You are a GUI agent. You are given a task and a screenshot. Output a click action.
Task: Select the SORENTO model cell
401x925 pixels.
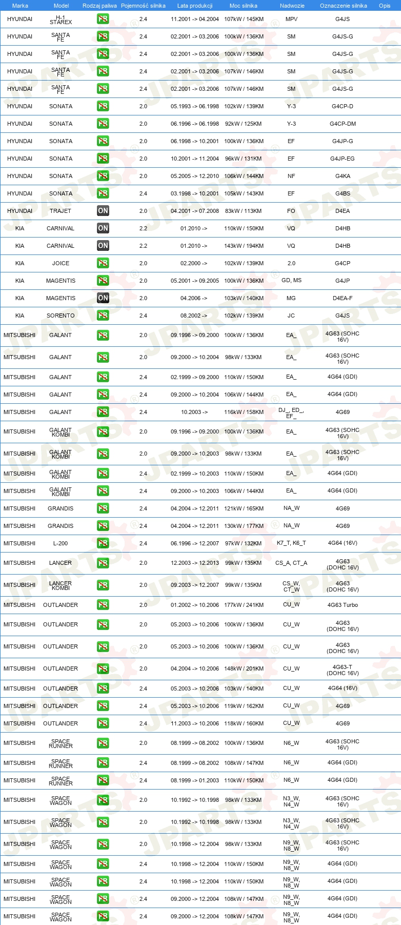(x=61, y=316)
